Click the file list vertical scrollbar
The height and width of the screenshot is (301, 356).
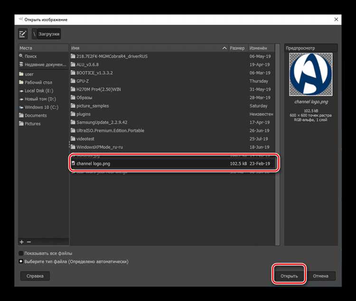click(x=277, y=145)
